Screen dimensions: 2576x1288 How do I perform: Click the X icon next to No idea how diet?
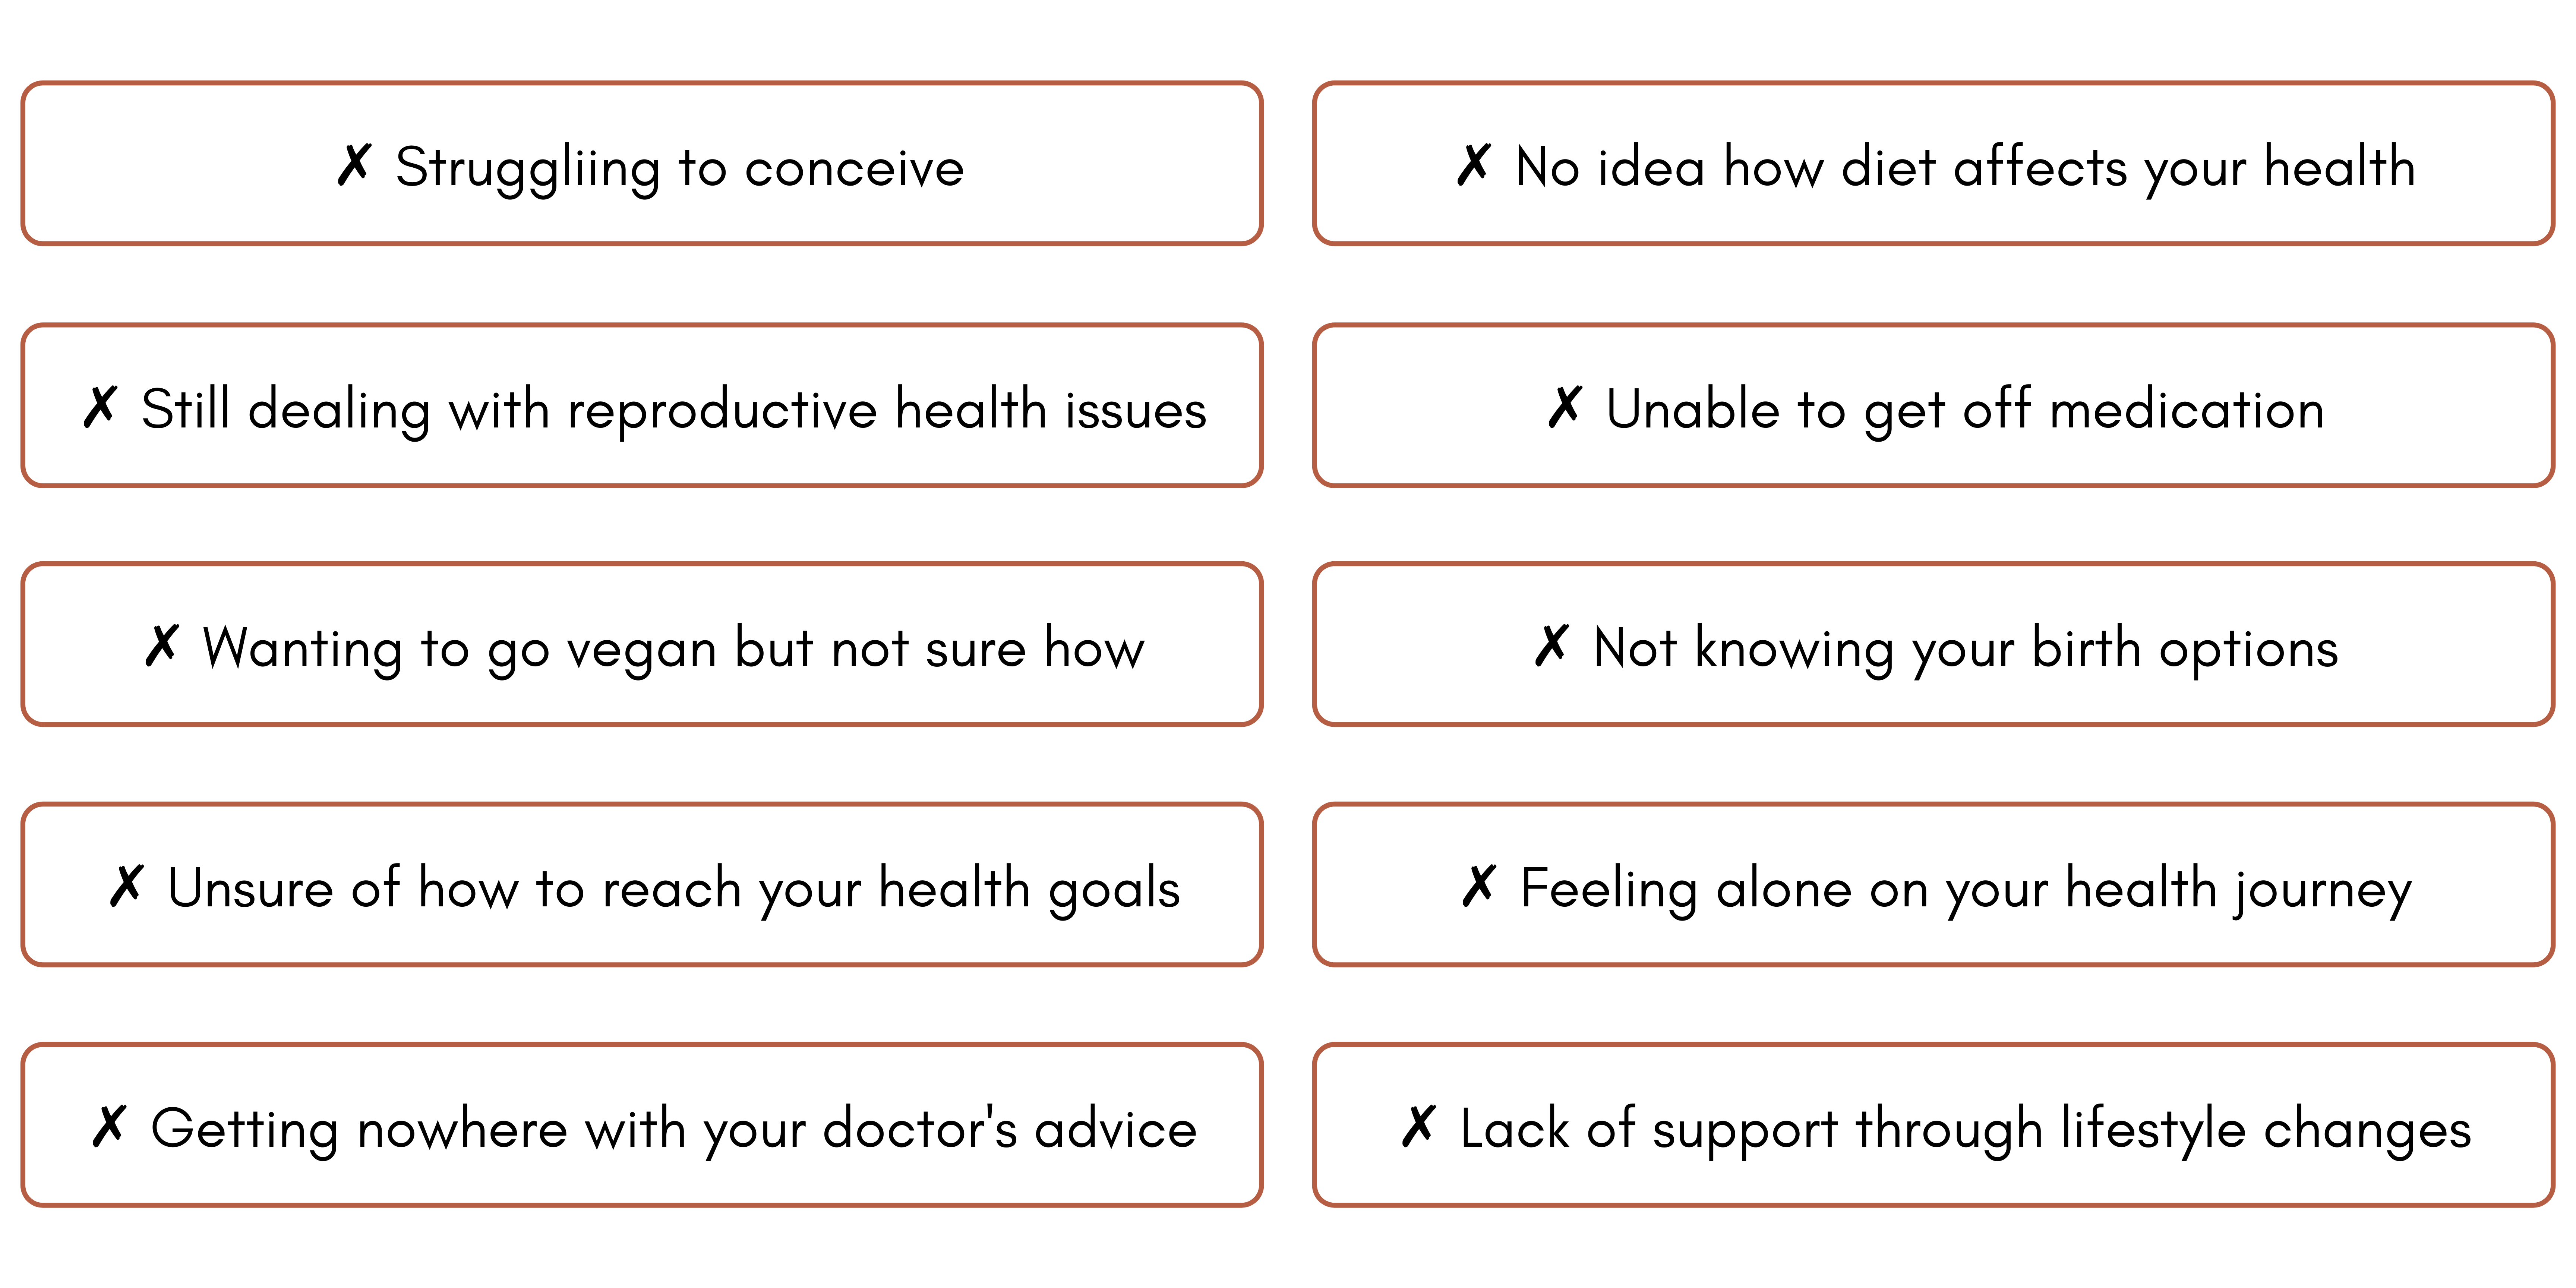1474,165
